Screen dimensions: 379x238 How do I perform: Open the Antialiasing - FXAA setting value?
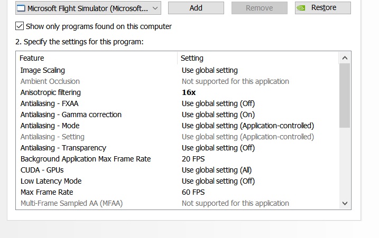click(x=218, y=103)
